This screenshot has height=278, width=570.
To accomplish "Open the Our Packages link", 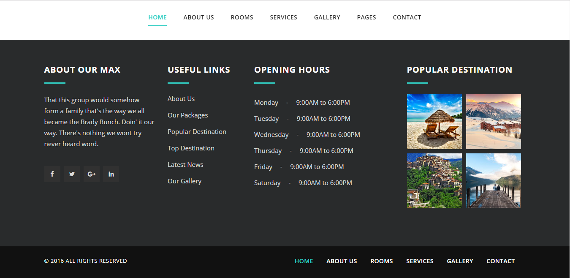I will [187, 115].
